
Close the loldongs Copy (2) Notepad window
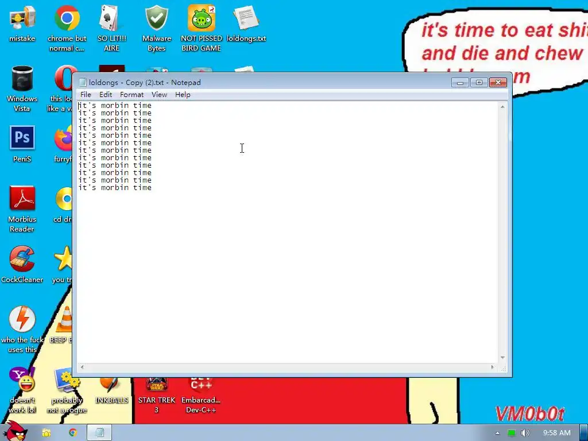(x=498, y=82)
